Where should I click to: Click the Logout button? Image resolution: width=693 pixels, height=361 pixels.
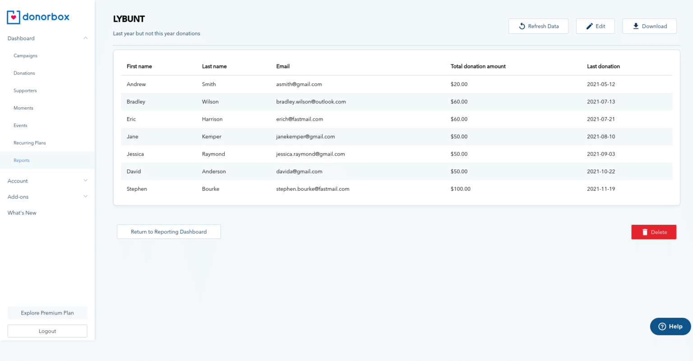pos(47,330)
